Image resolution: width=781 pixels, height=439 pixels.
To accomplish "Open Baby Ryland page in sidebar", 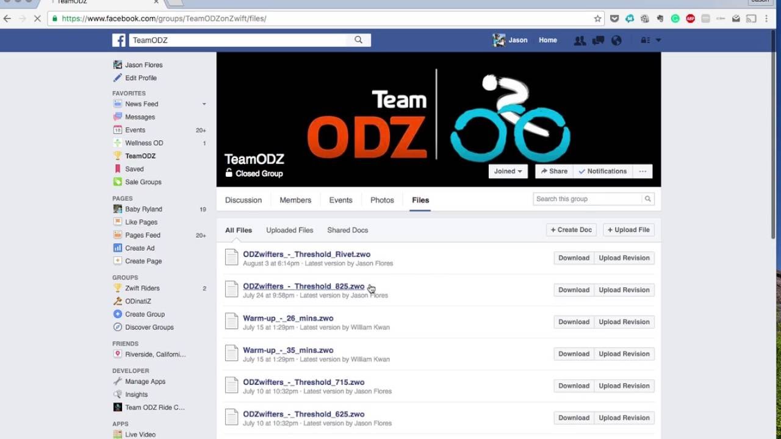I will 138,209.
